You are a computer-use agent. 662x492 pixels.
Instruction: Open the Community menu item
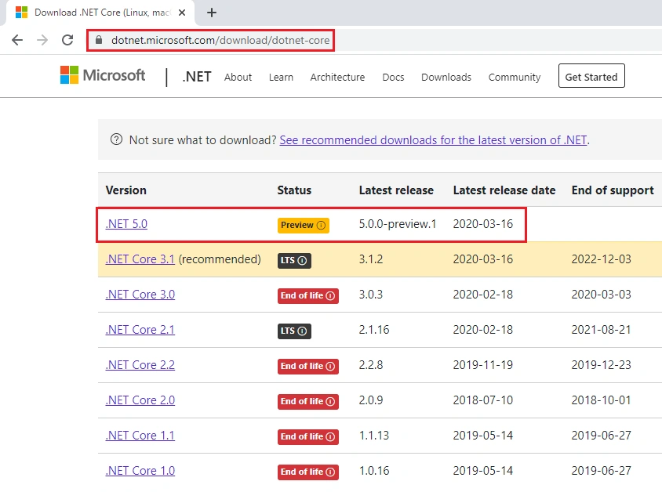point(515,77)
